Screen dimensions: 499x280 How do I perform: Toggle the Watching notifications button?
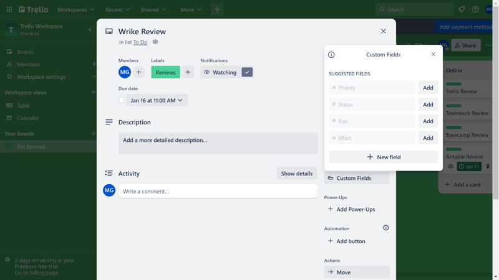(x=227, y=72)
